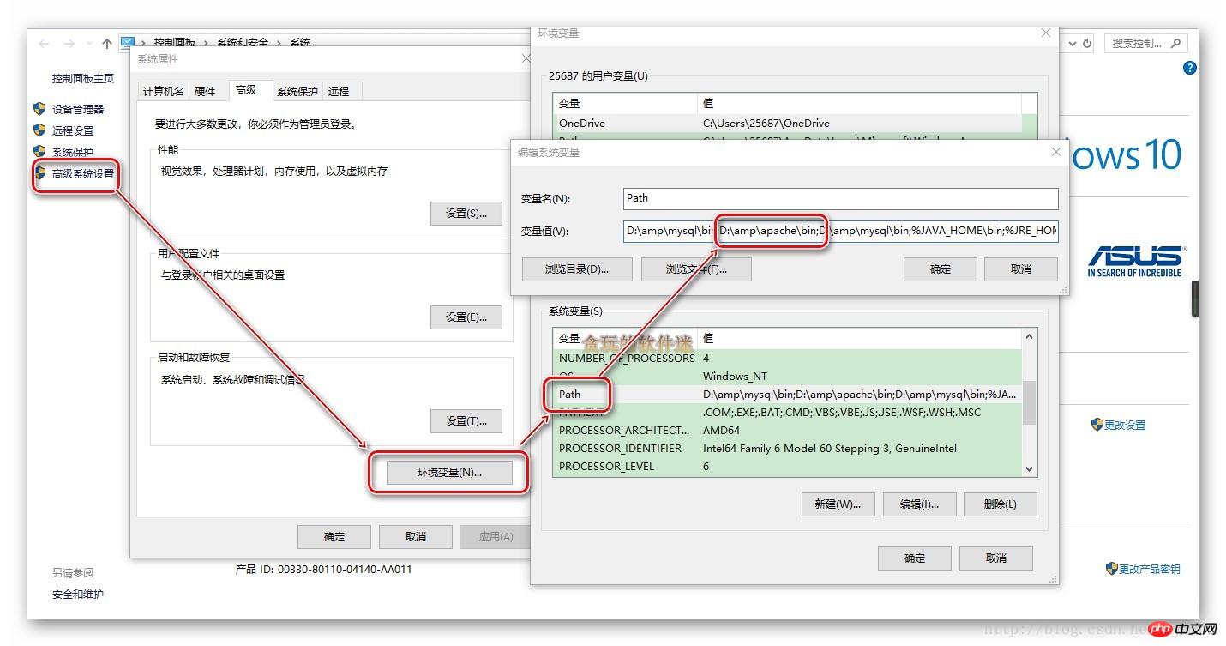The height and width of the screenshot is (646, 1226).
Task: Select PROCESSOR_IDENTIFIER variable row
Action: (x=788, y=448)
